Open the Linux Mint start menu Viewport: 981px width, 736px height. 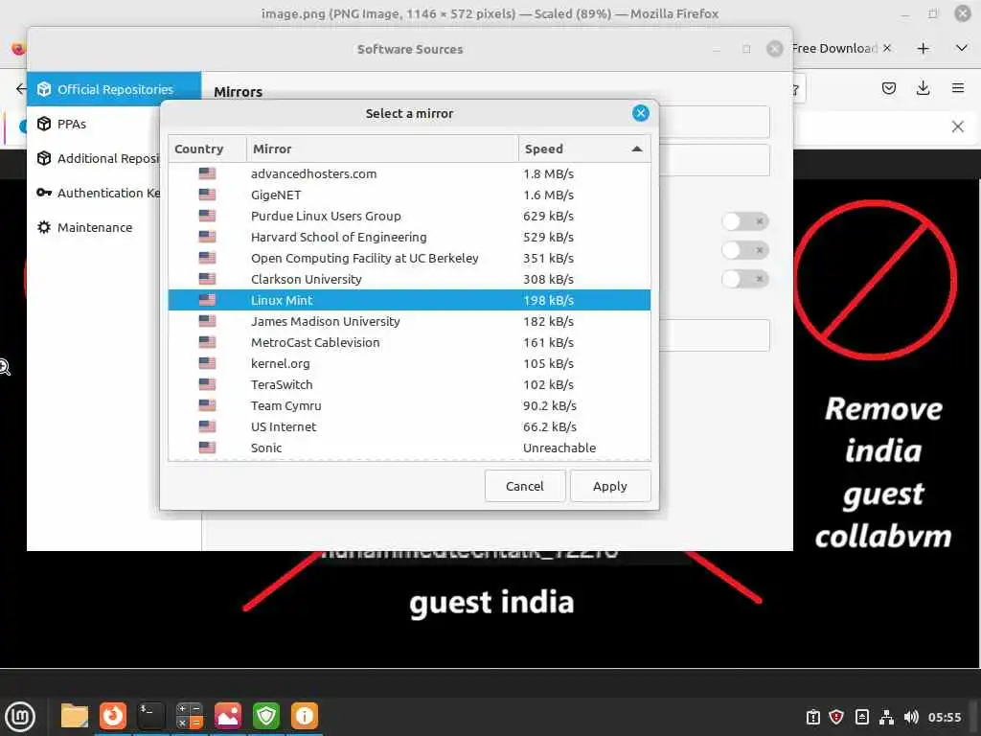coord(20,716)
